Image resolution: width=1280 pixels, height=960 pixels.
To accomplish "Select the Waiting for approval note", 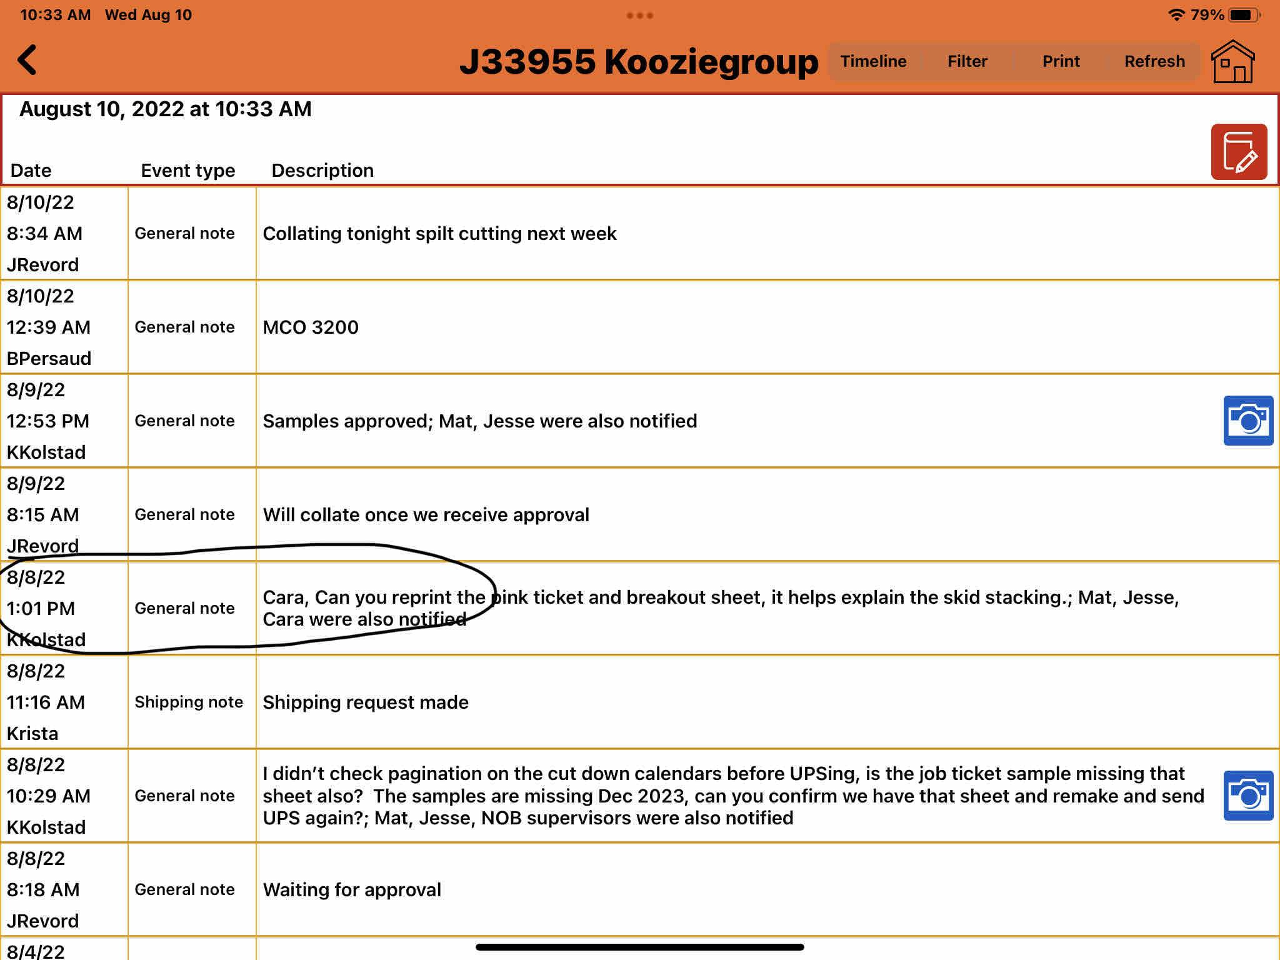I will [x=352, y=890].
